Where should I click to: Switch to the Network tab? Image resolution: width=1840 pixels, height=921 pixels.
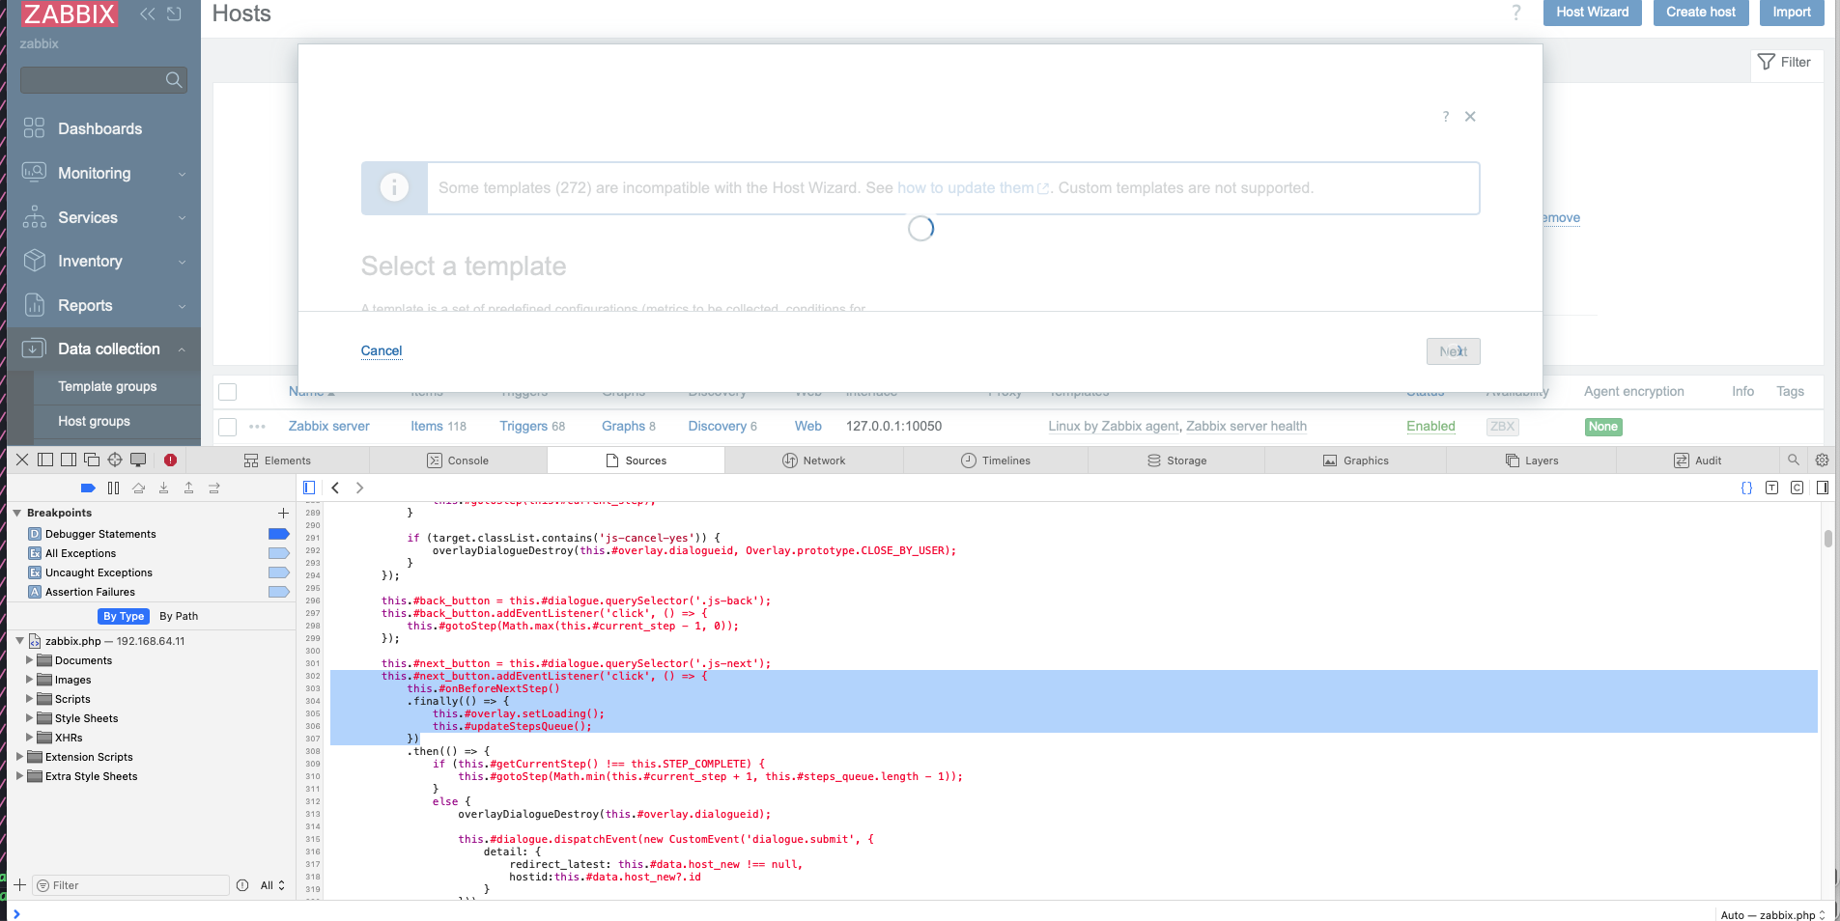pyautogui.click(x=813, y=460)
